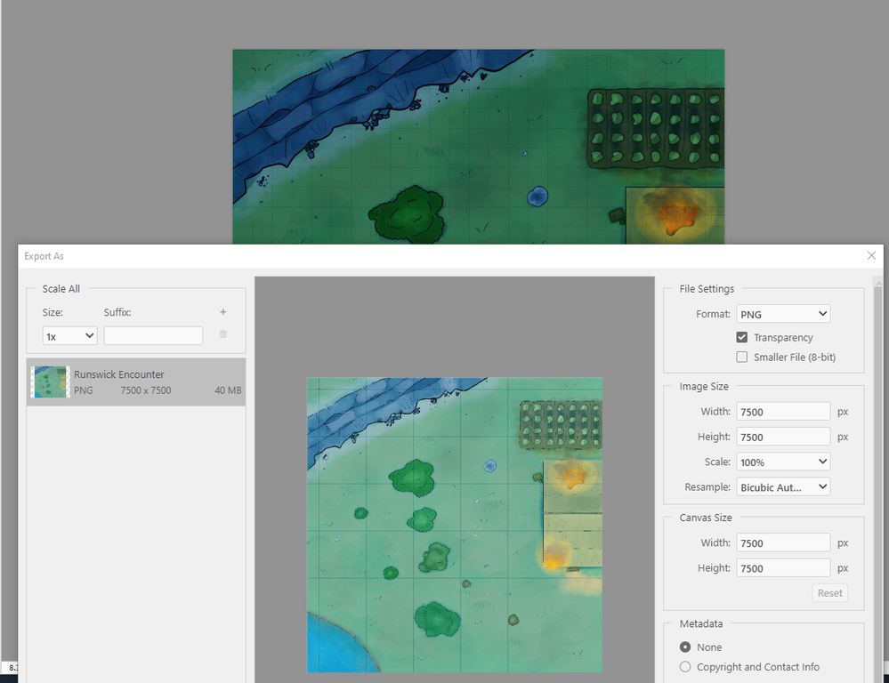Click the export preview image
Viewport: 889px width, 683px height.
455,525
